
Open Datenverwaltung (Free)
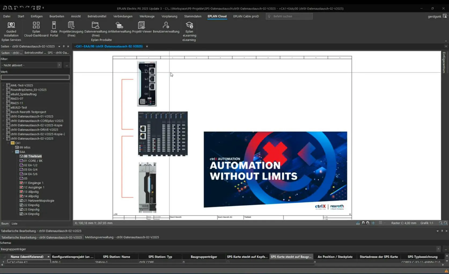[96, 29]
